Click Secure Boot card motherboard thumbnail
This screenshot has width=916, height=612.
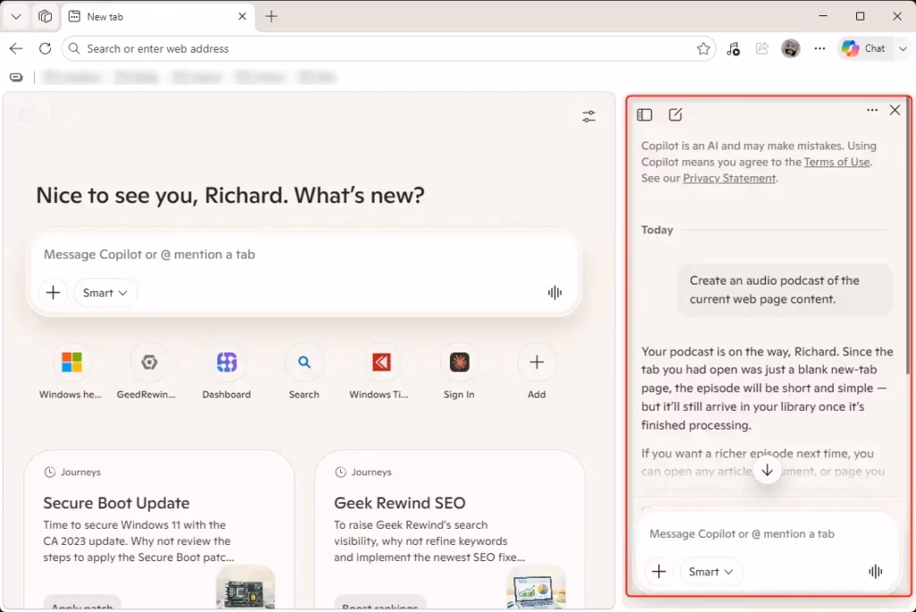pyautogui.click(x=245, y=588)
